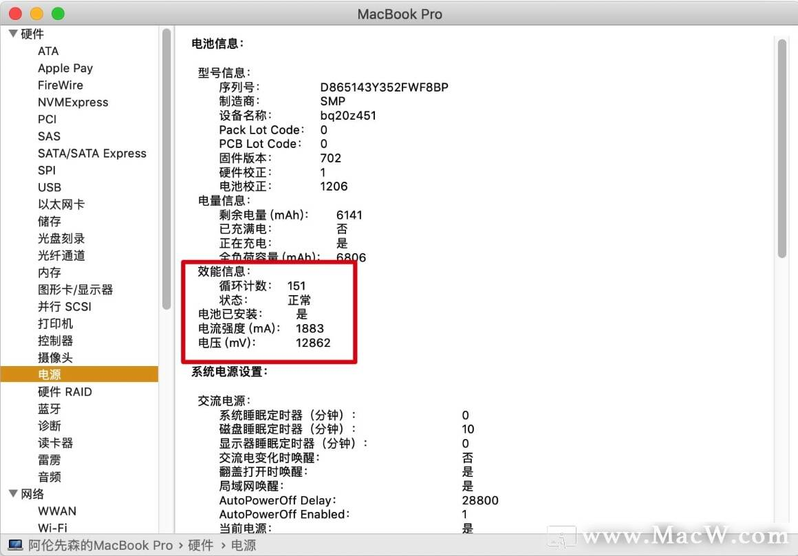Select 音频 audio entry

50,477
